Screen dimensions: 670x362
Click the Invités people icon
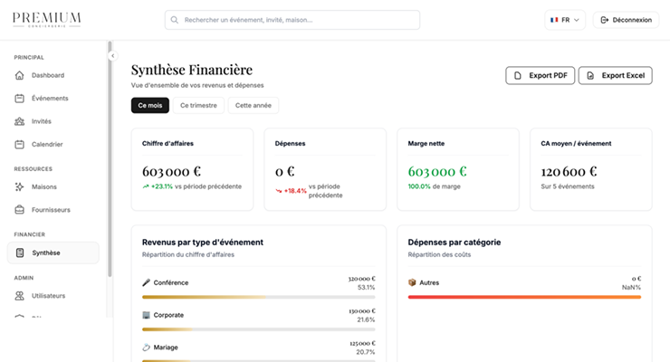click(x=20, y=121)
